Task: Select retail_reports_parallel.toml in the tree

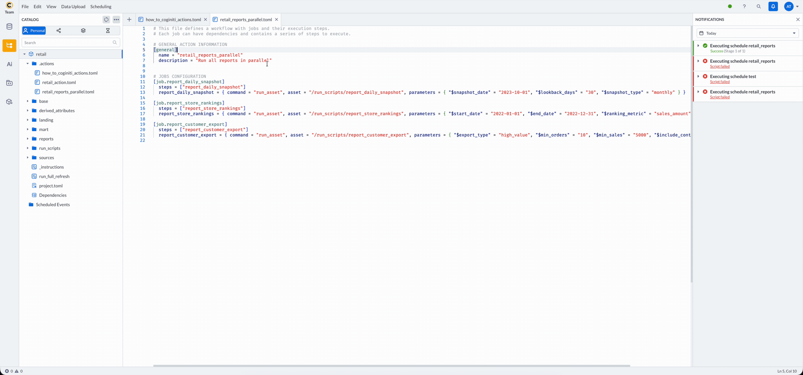Action: [68, 92]
